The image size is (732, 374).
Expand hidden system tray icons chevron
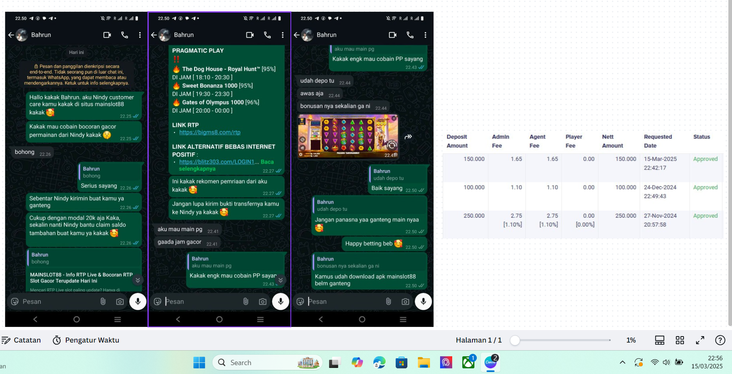[x=623, y=362]
